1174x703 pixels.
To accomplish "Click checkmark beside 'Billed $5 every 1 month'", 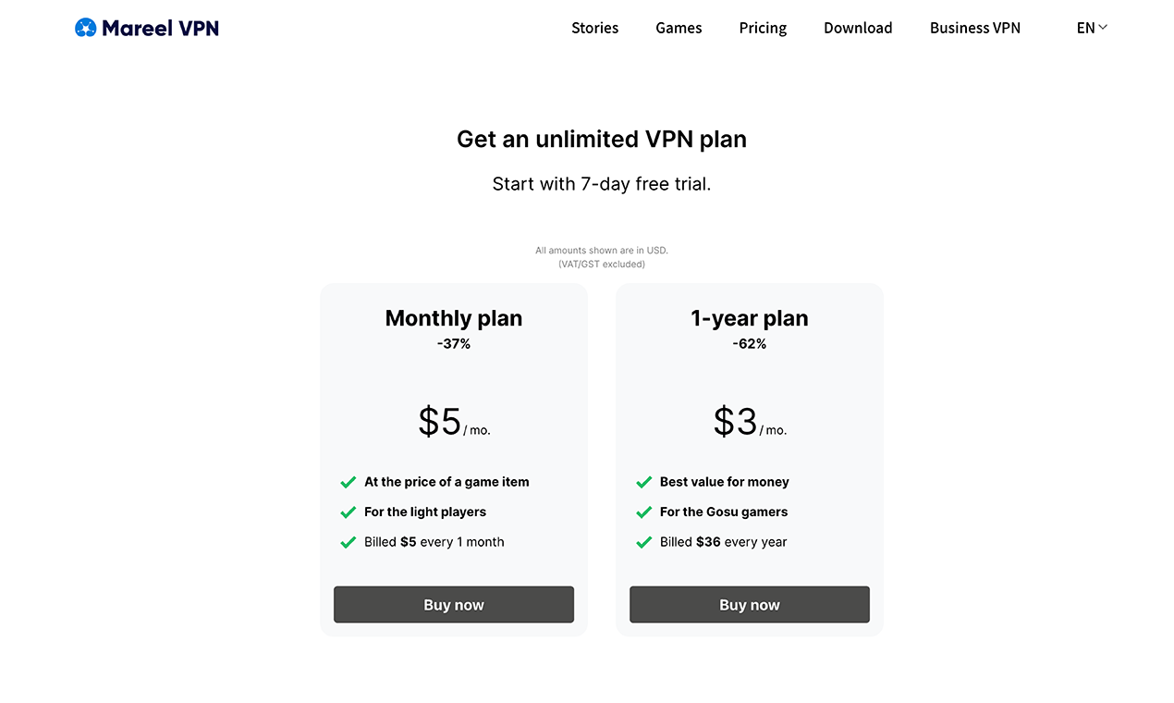I will pos(349,542).
